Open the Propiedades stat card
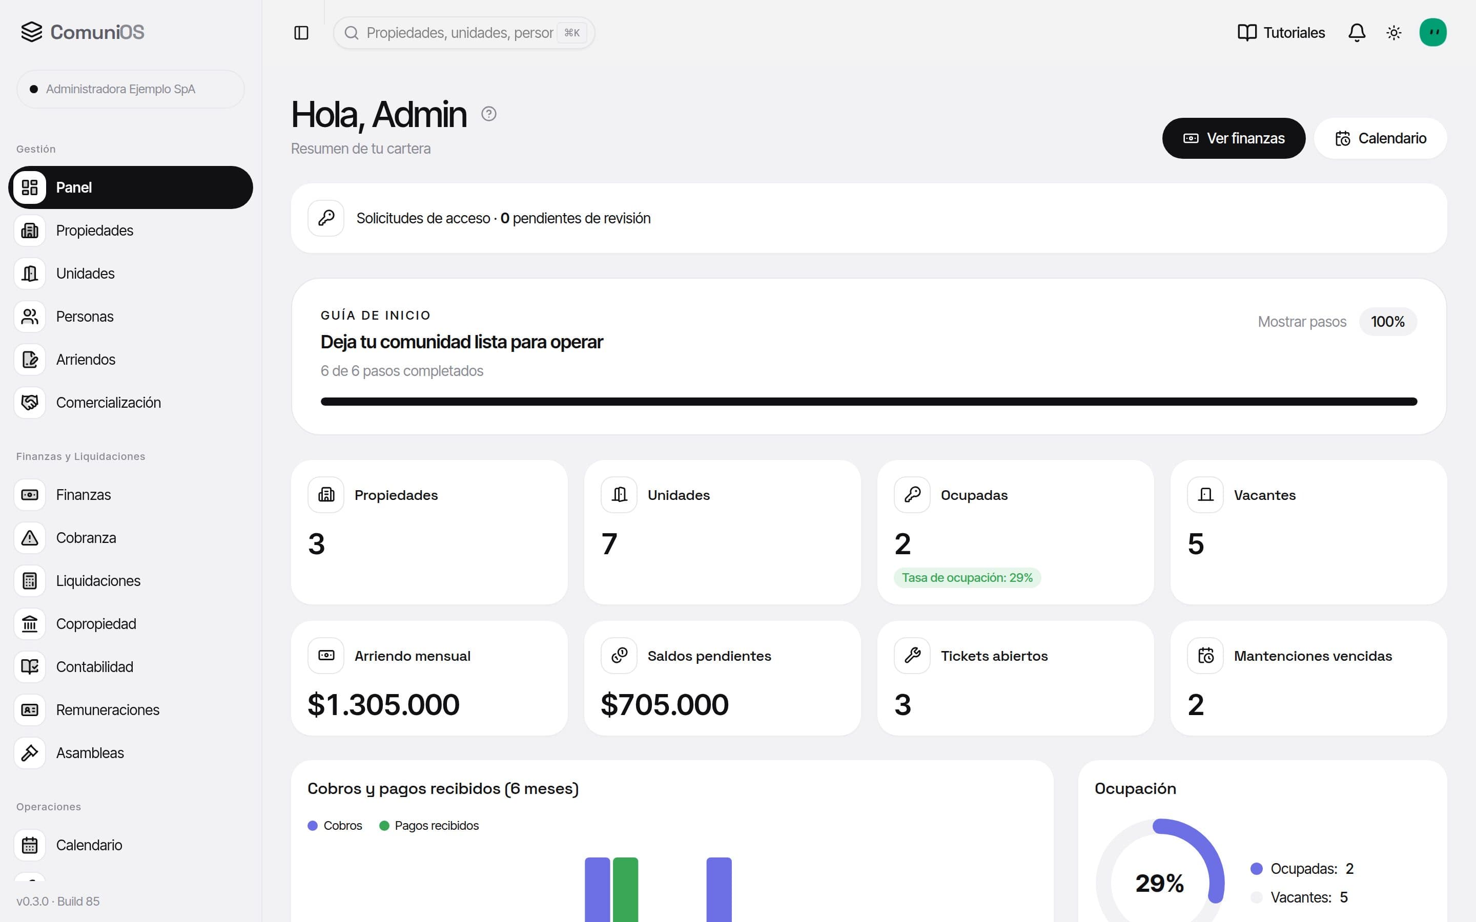 point(429,532)
